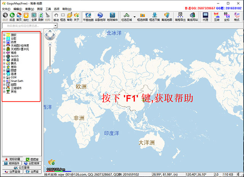
Task: Click the 消除 broom clear icon
Action: pyautogui.click(x=47, y=15)
